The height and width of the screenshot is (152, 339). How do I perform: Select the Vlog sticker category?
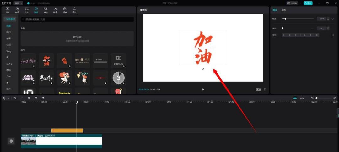coord(9,51)
